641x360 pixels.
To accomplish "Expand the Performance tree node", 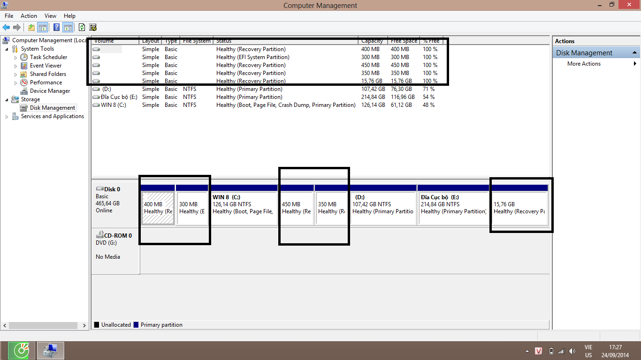I will pos(15,82).
